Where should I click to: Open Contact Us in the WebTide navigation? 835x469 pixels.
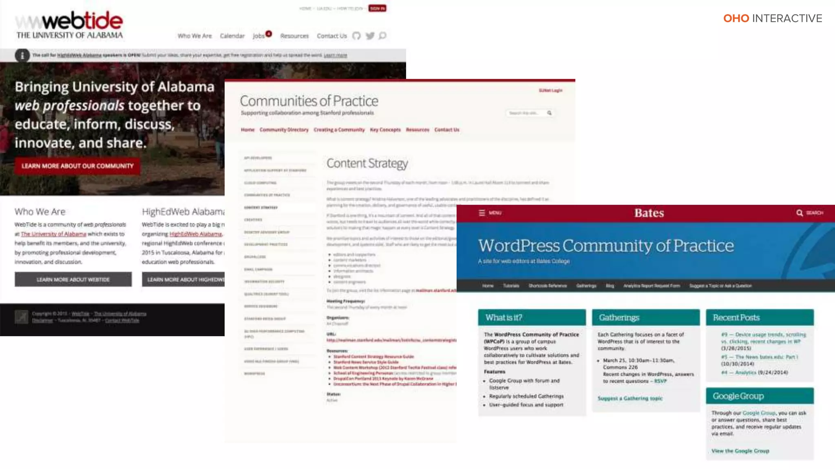(x=332, y=36)
